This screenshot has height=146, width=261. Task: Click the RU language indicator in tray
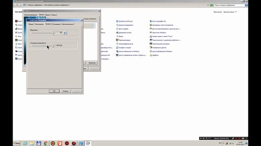(220, 143)
